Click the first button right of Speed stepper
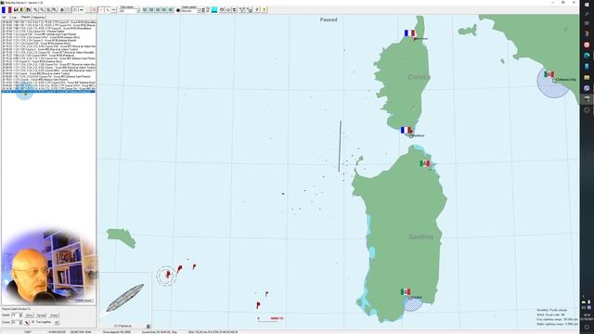The image size is (594, 334). click(x=29, y=315)
